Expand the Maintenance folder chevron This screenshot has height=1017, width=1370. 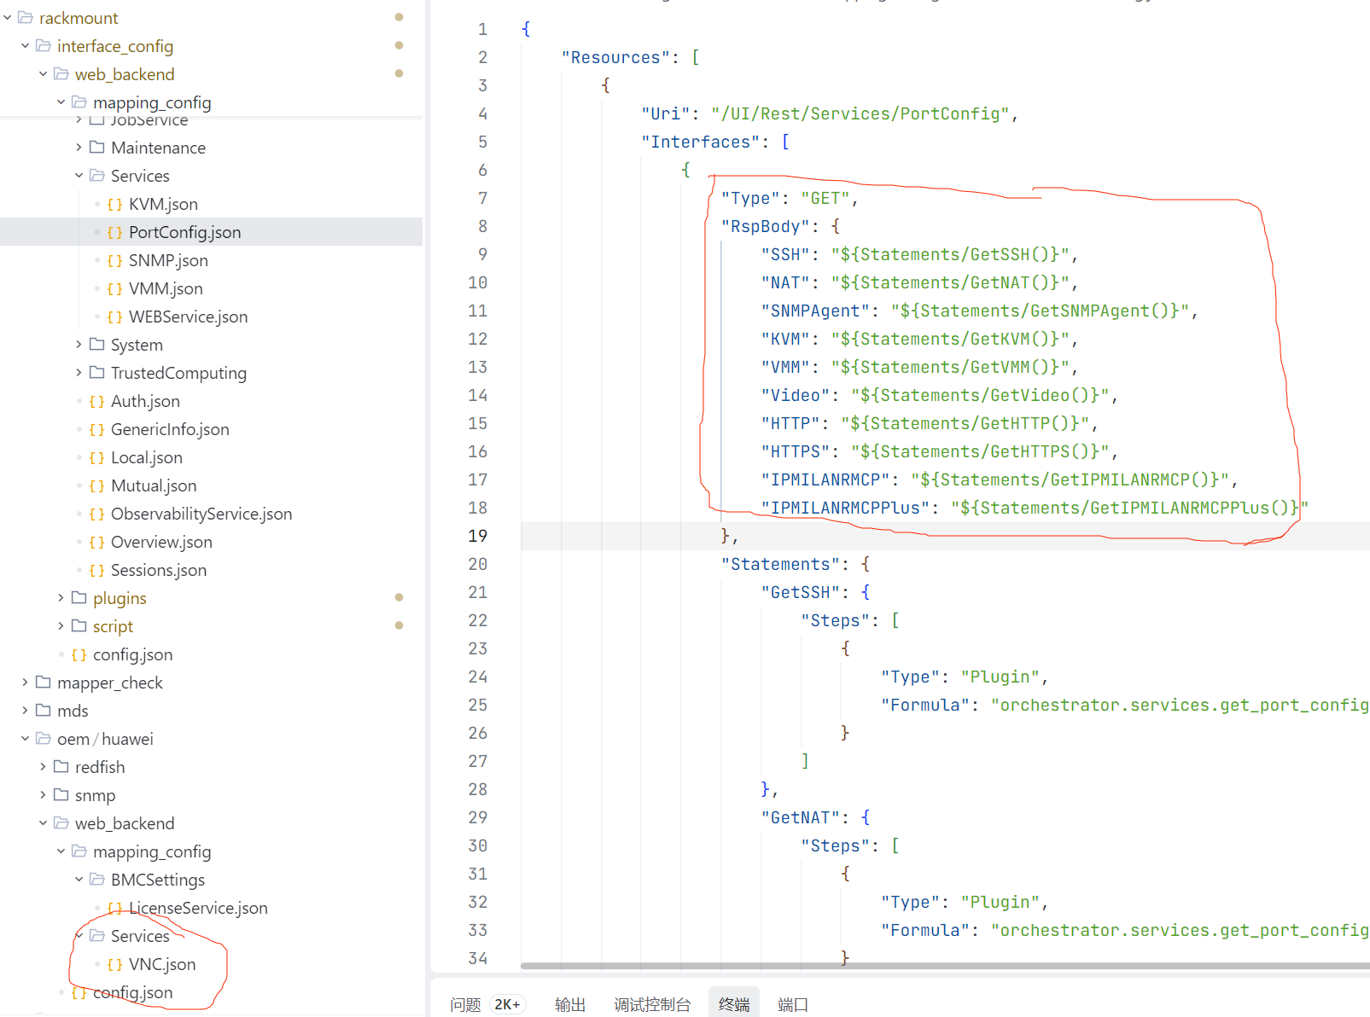79,148
